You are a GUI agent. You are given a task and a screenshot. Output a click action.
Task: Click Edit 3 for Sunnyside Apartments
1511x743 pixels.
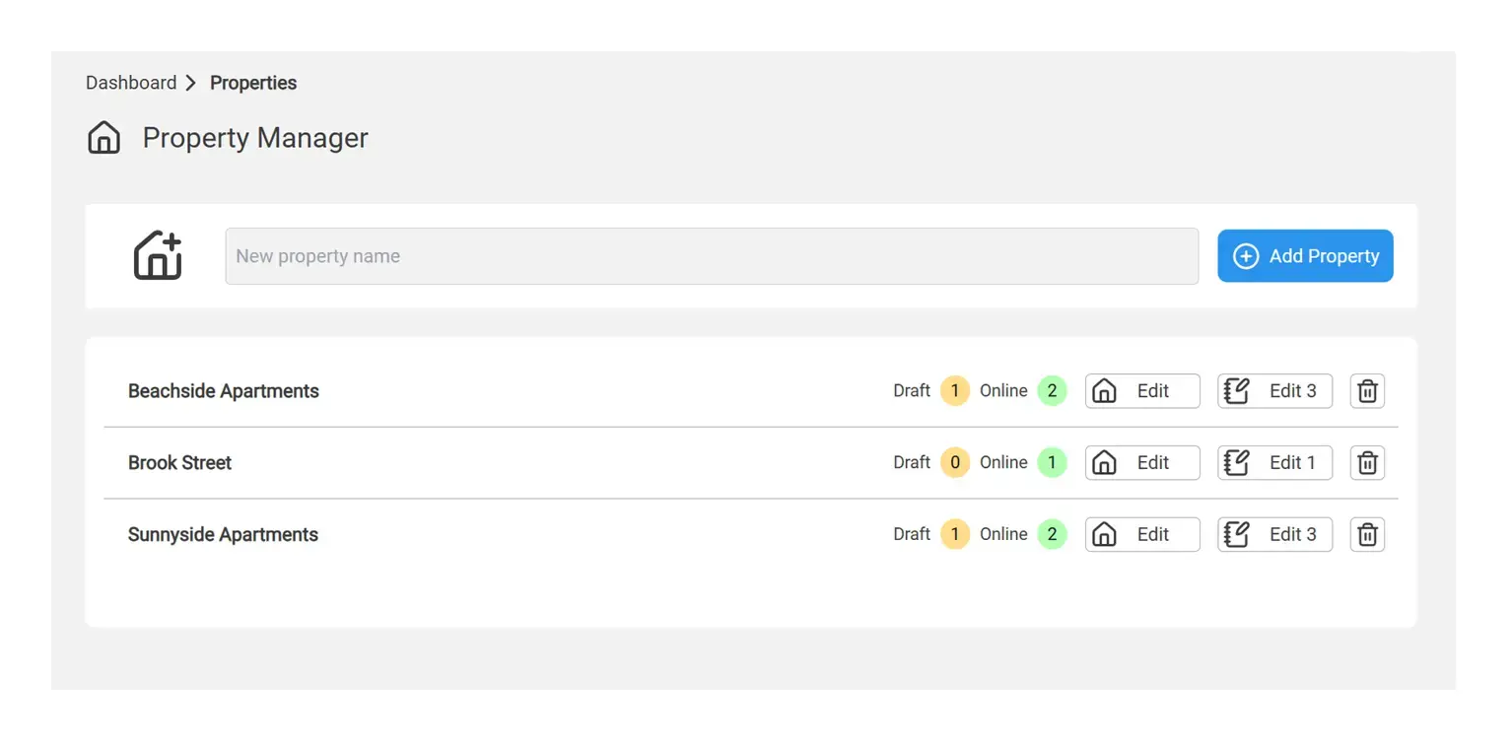[x=1274, y=534]
